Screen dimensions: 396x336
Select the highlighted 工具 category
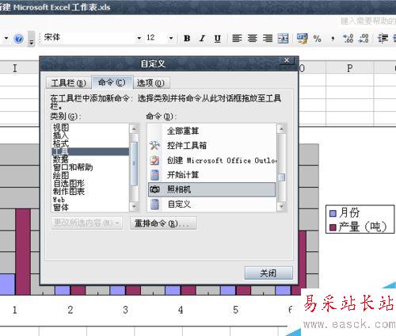(x=90, y=151)
